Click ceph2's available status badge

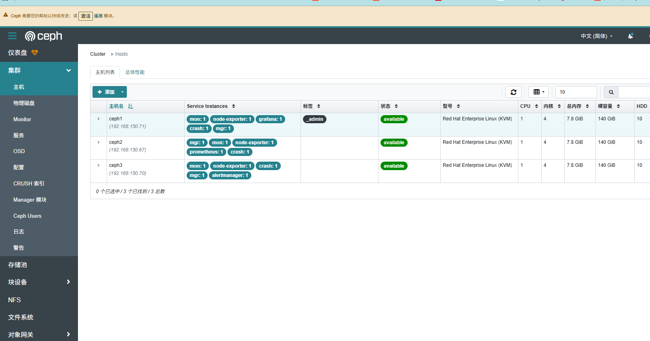[394, 143]
